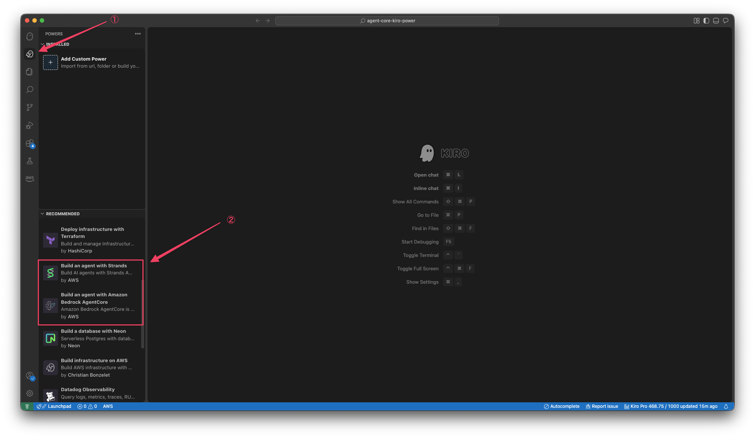Screen dimensions: 755x438
Task: Collapse the INSTALLED section
Action: pyautogui.click(x=42, y=44)
